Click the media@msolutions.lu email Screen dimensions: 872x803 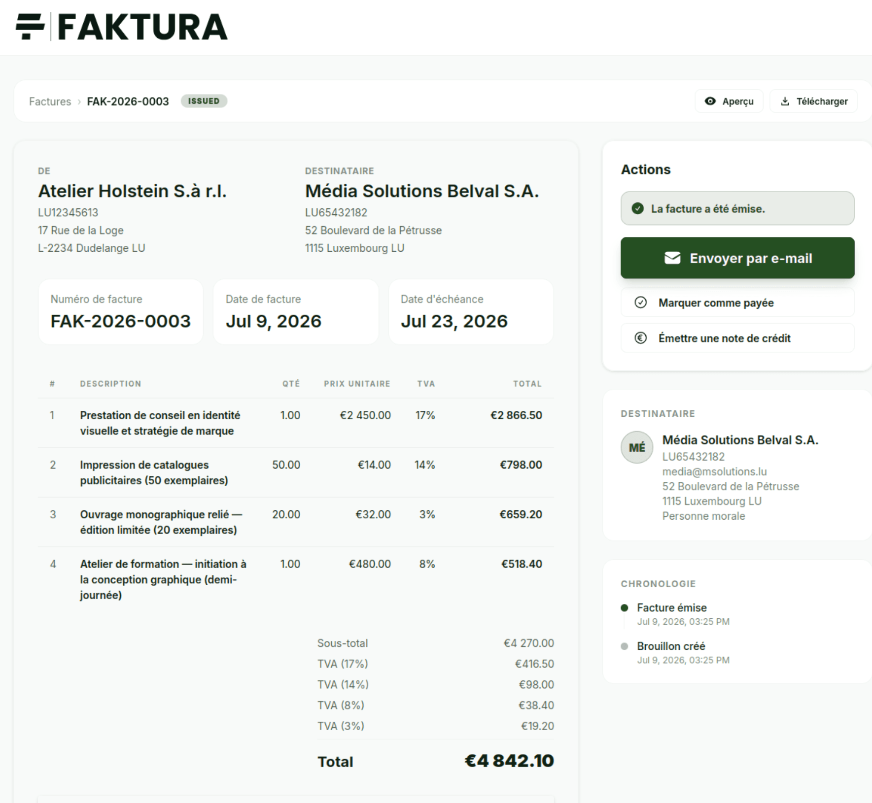pyautogui.click(x=714, y=471)
